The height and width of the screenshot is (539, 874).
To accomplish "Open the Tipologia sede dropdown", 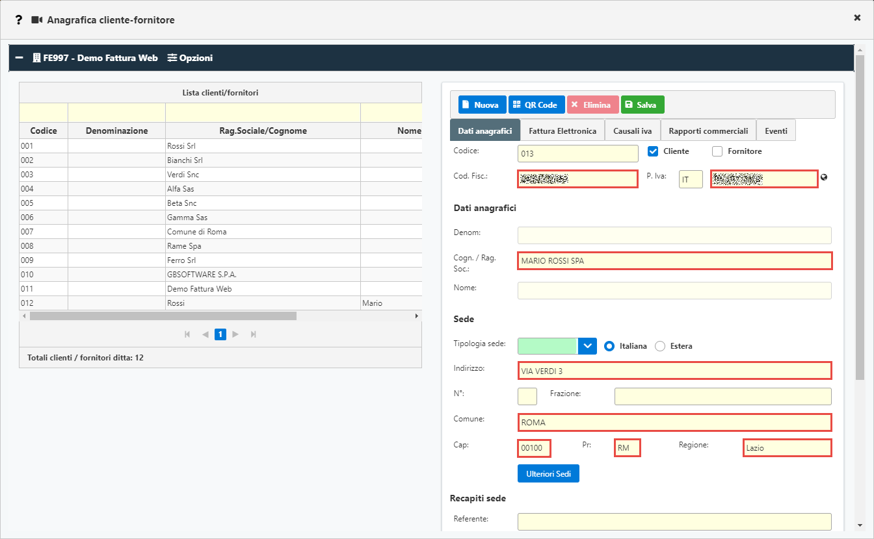I will 587,346.
